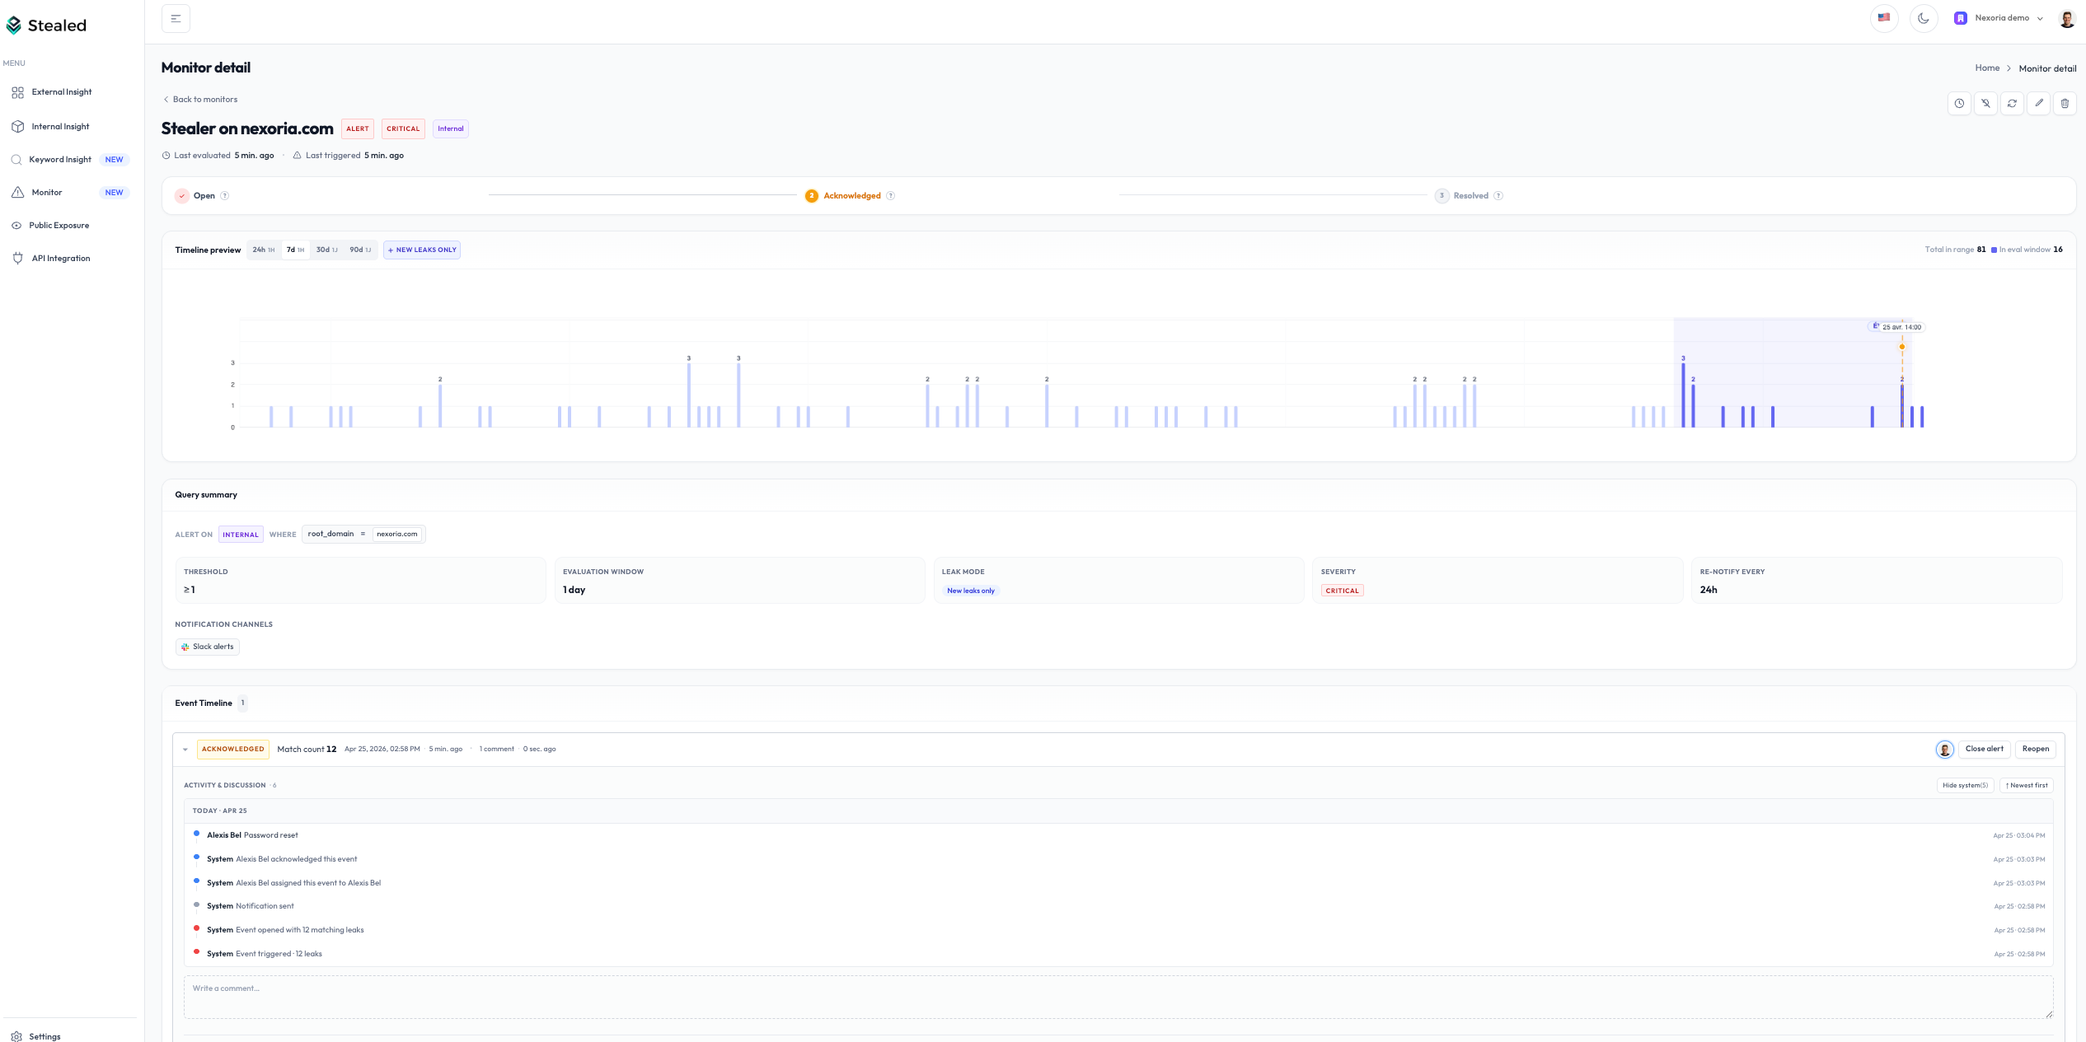Edit the monitor with the pencil icon

tap(2039, 103)
